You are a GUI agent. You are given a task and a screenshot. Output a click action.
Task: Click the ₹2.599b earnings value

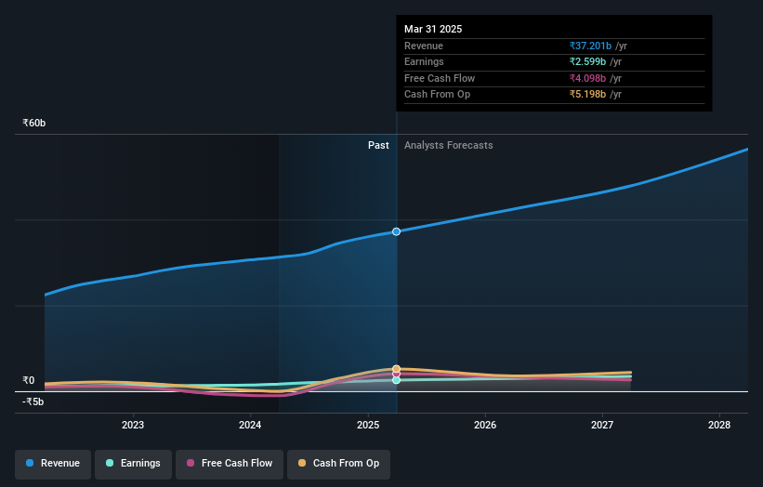pos(588,61)
